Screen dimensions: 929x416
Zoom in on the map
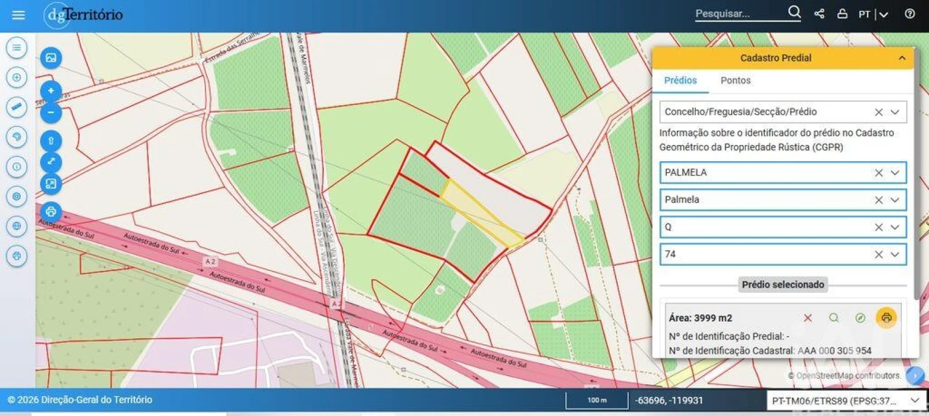pos(51,91)
